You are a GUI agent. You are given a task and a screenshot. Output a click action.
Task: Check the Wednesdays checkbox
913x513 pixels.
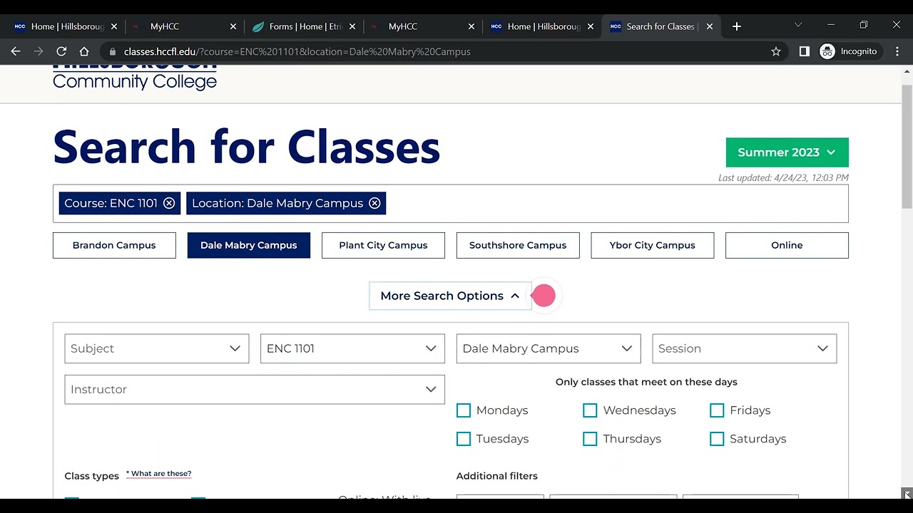[x=590, y=410]
